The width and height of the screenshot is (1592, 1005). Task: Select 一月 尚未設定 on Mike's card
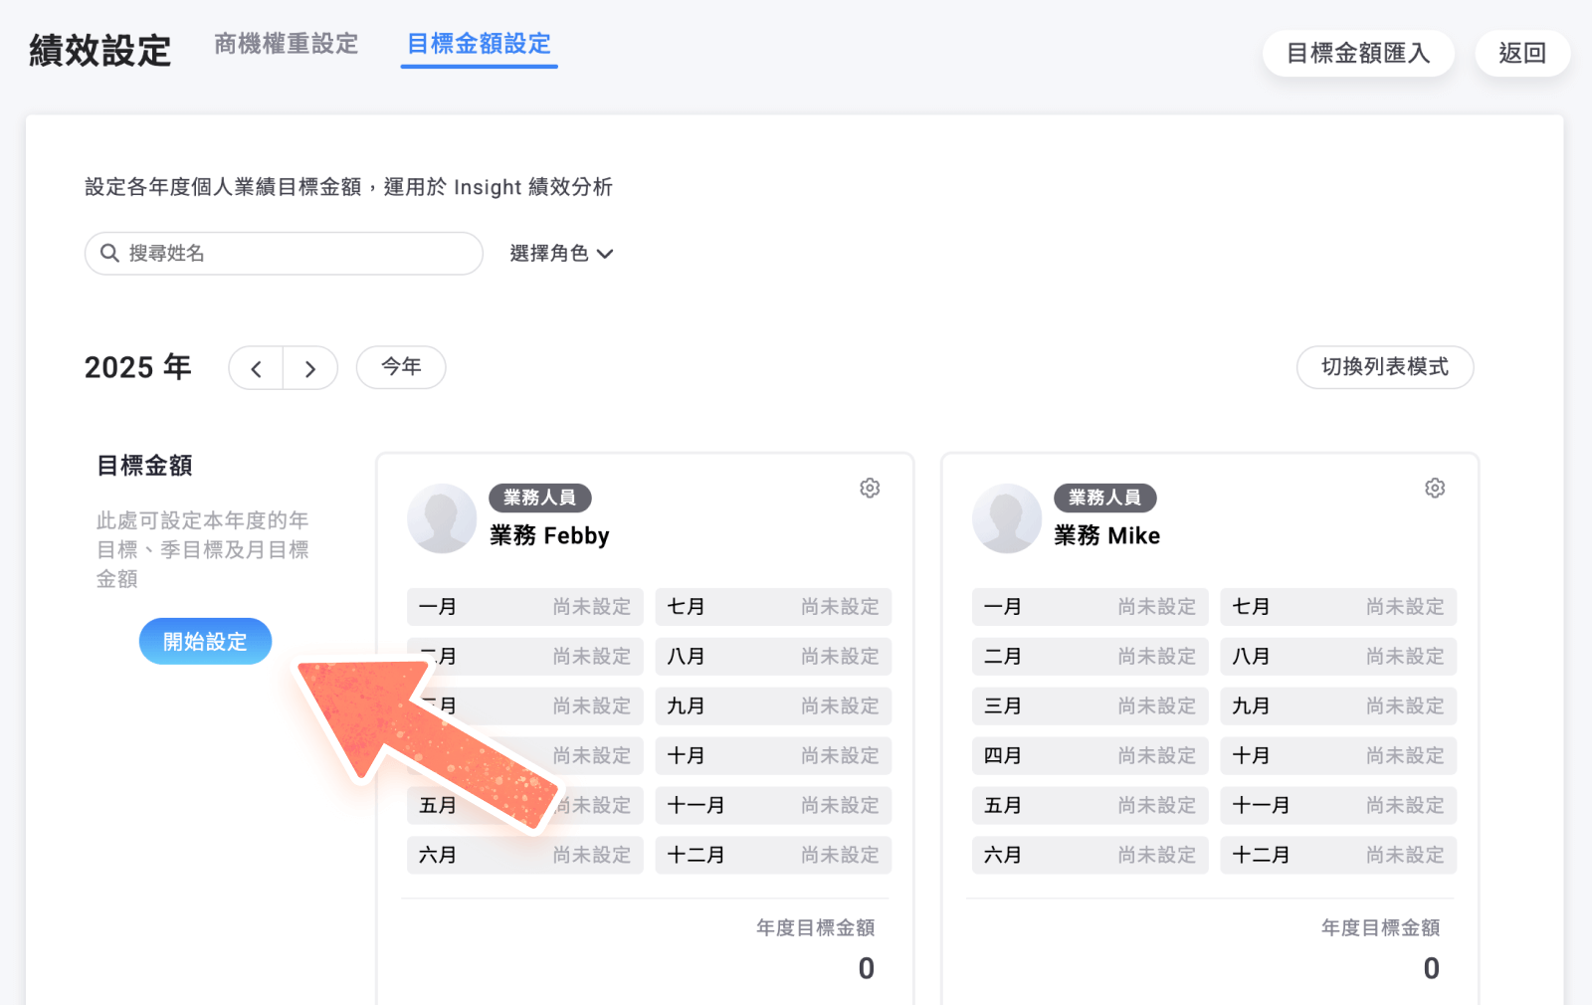[1089, 606]
